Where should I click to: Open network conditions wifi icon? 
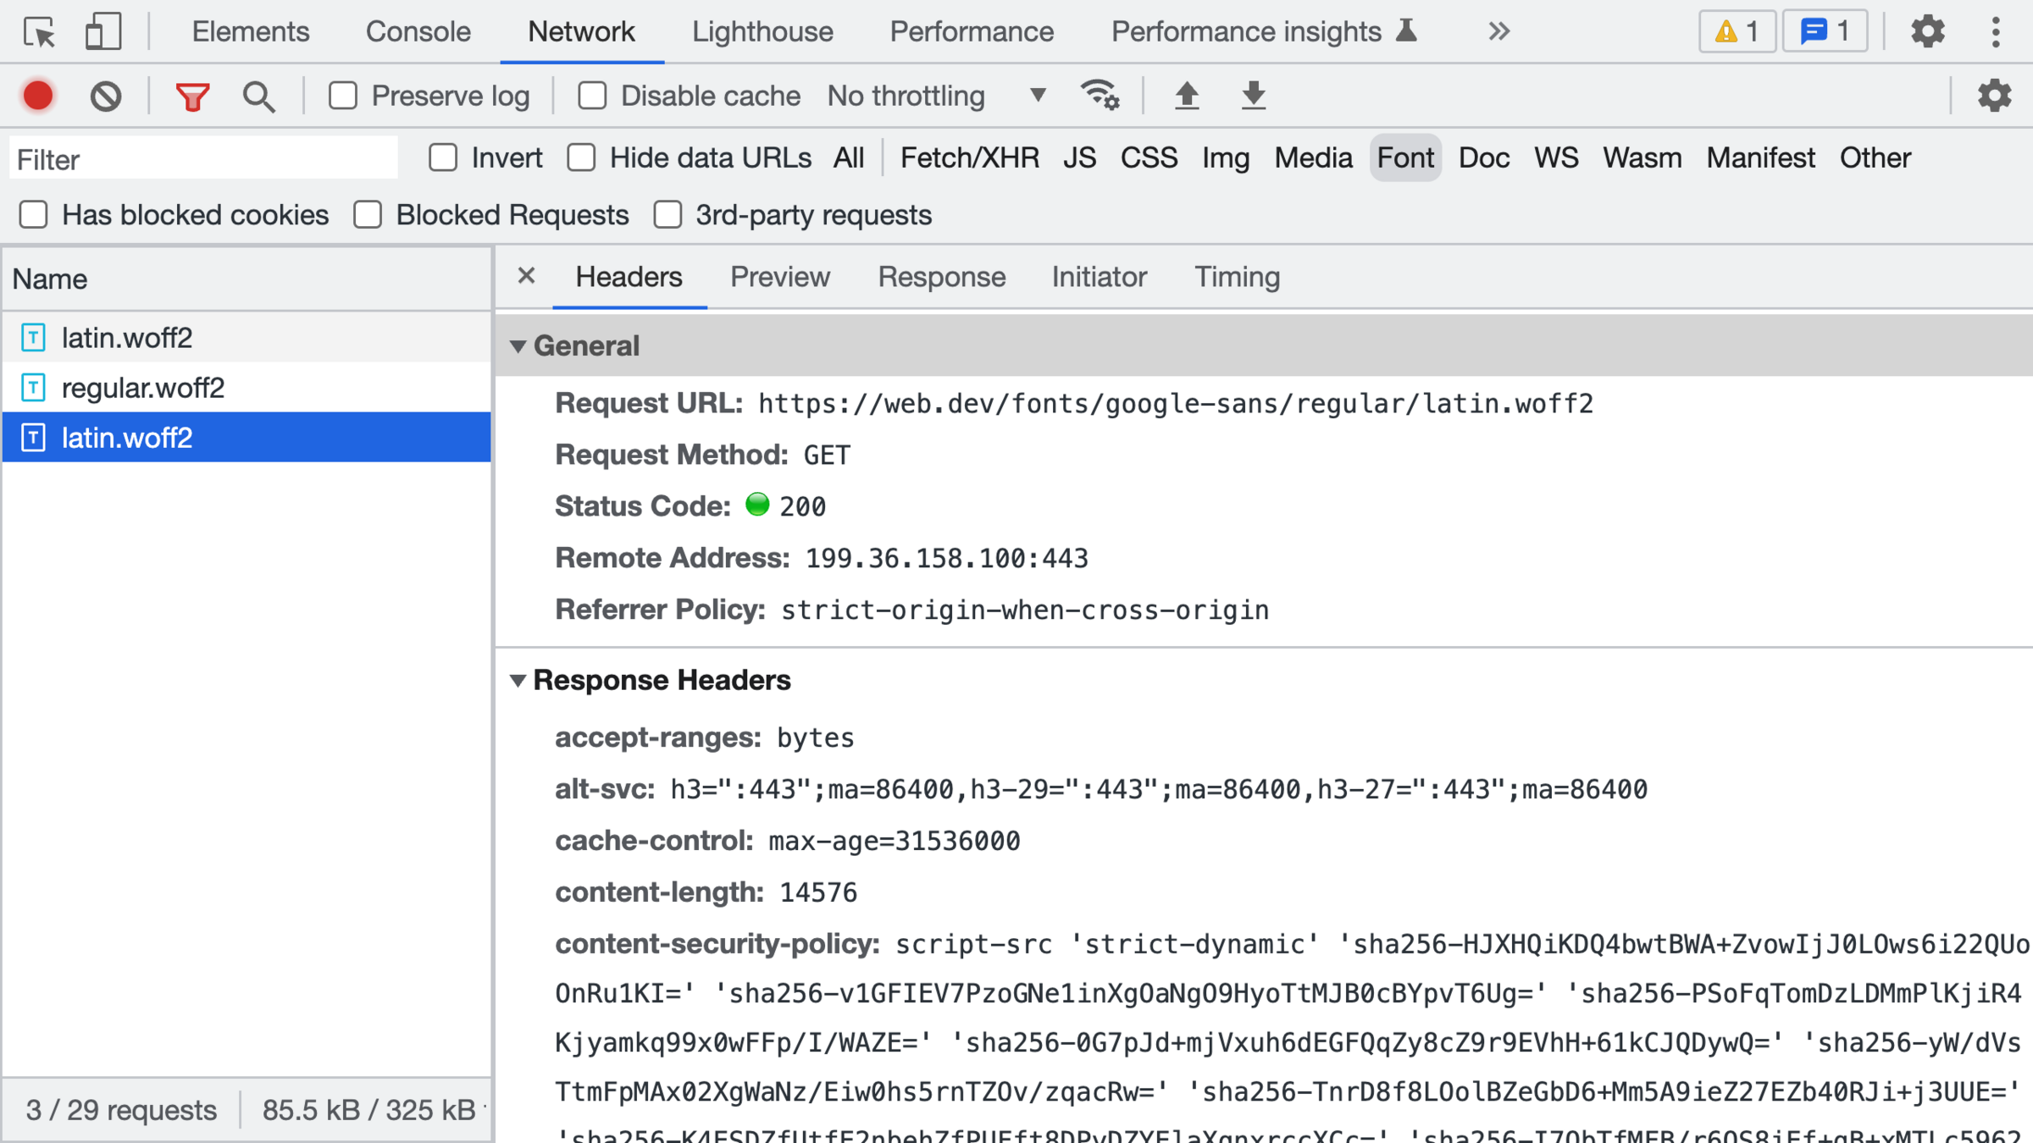[x=1100, y=96]
